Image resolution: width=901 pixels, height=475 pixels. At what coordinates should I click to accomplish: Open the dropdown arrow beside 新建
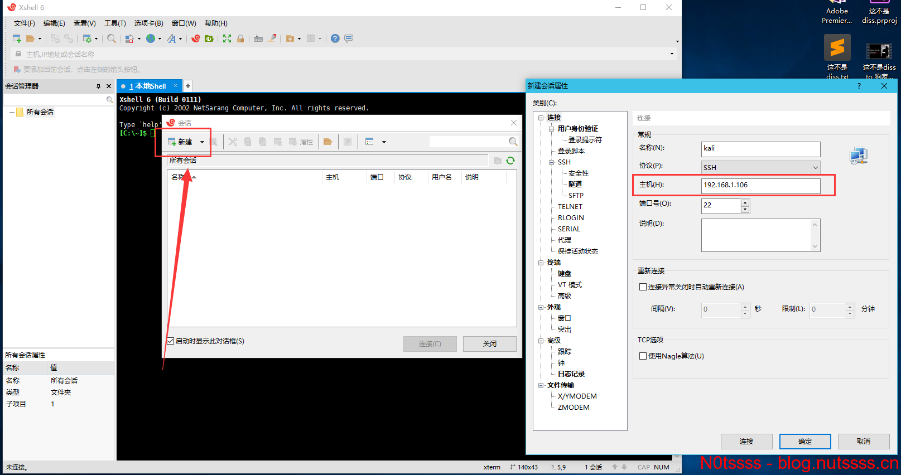202,142
